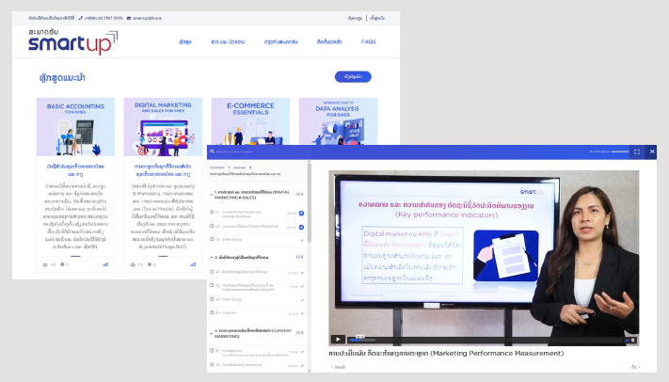Click the blue button beside the courses heading
The image size is (669, 382).
click(353, 77)
